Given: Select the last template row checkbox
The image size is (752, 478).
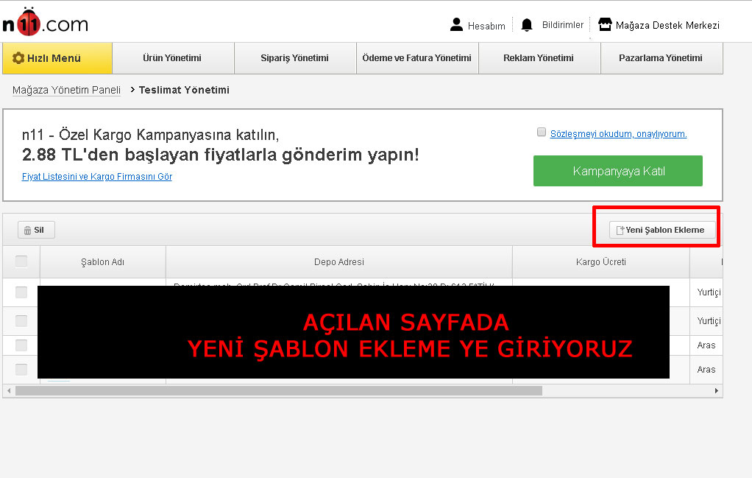Looking at the screenshot, I should [21, 369].
